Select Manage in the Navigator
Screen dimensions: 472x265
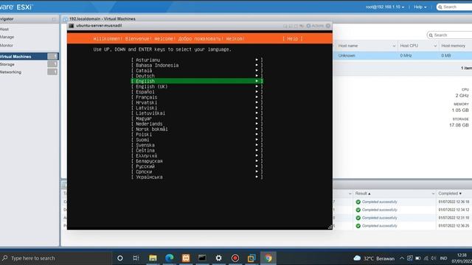tap(7, 37)
